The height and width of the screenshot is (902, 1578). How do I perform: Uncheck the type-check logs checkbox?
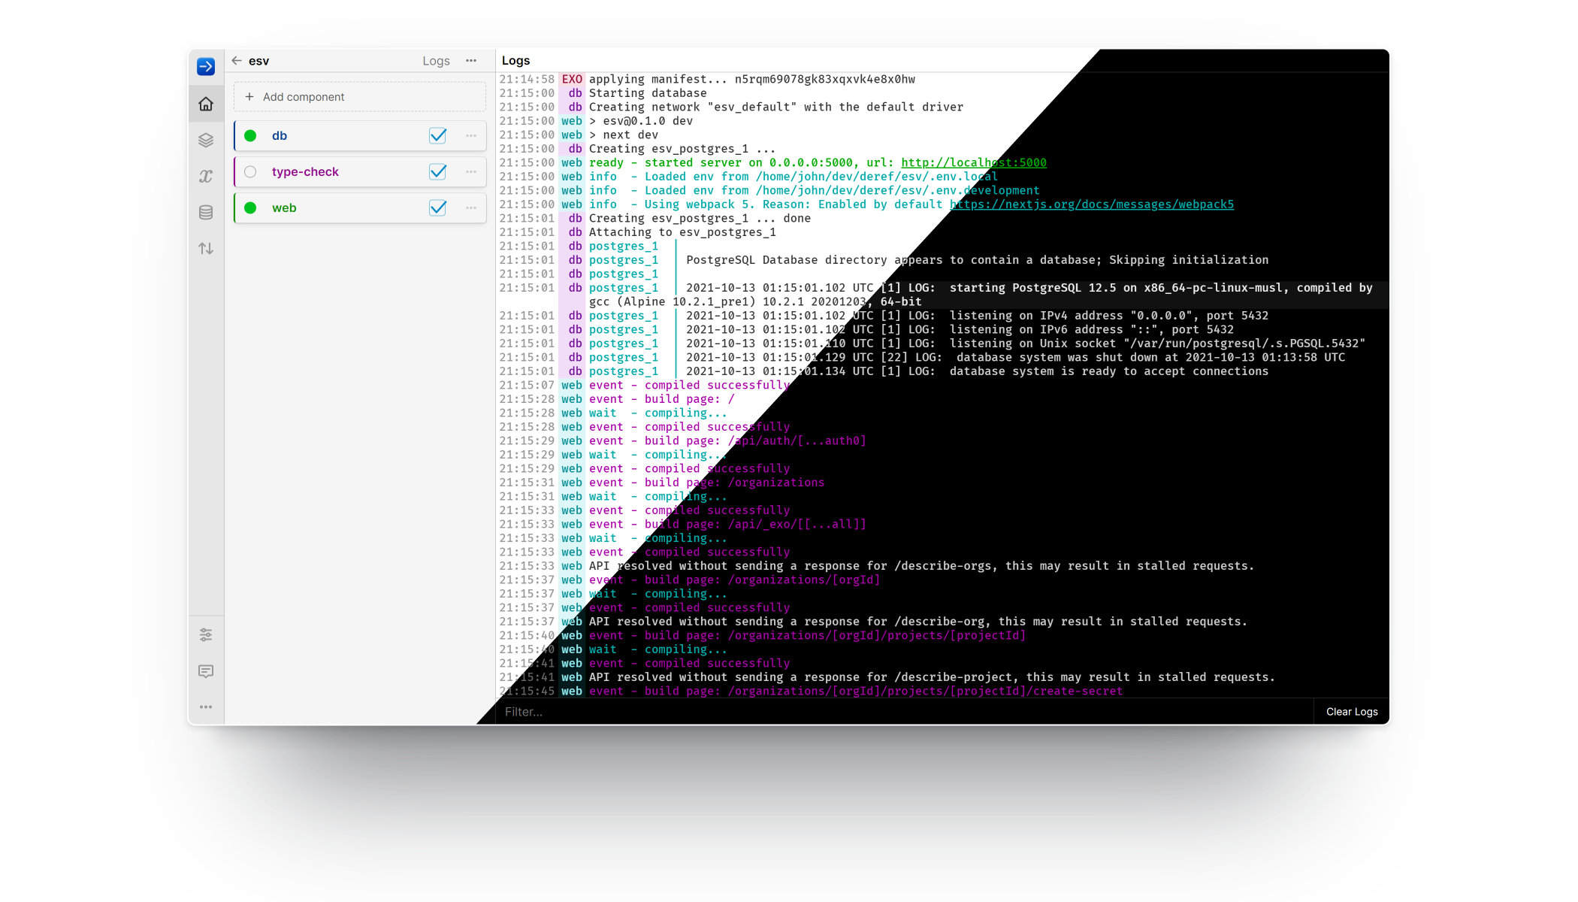(x=437, y=171)
